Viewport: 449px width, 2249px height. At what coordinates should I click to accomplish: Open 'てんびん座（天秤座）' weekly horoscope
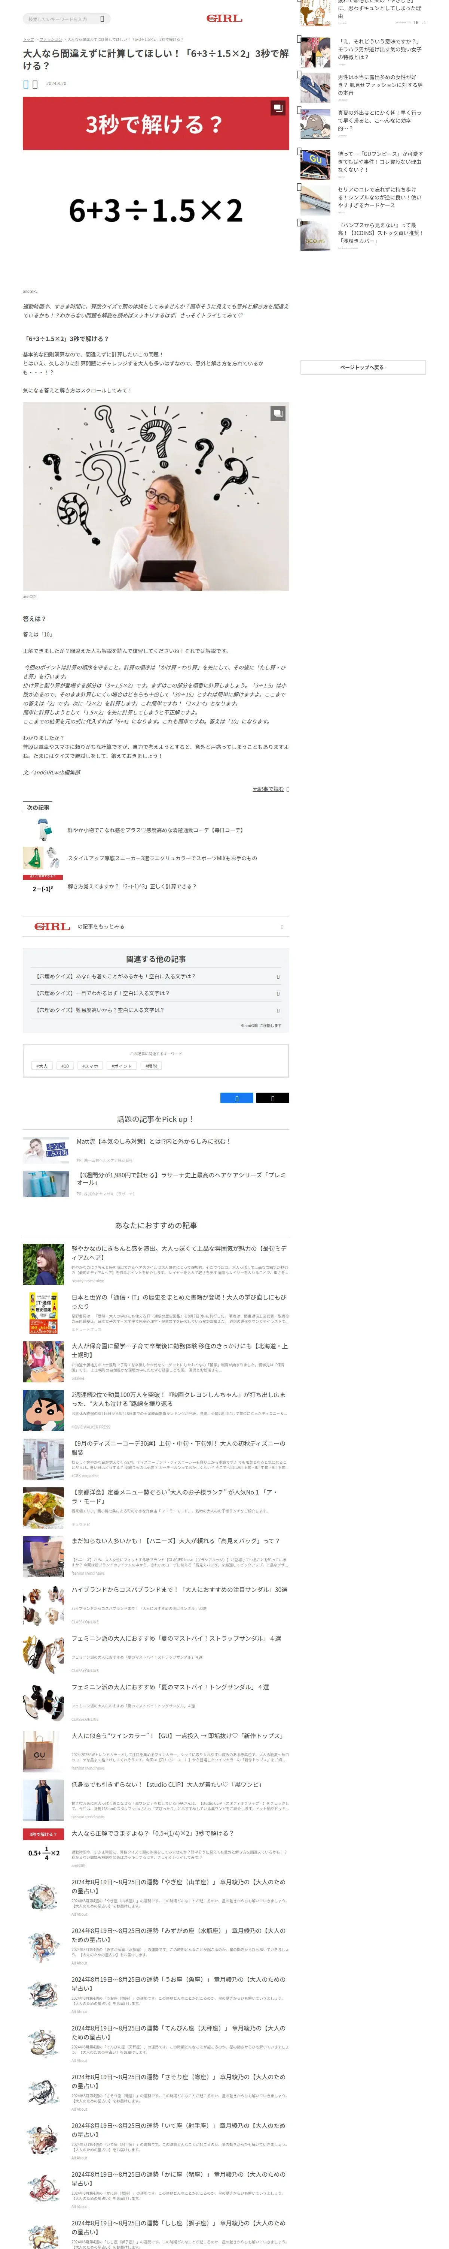(x=179, y=2032)
